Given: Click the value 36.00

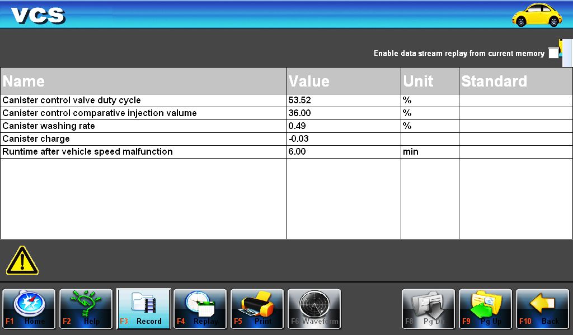Looking at the screenshot, I should point(300,113).
